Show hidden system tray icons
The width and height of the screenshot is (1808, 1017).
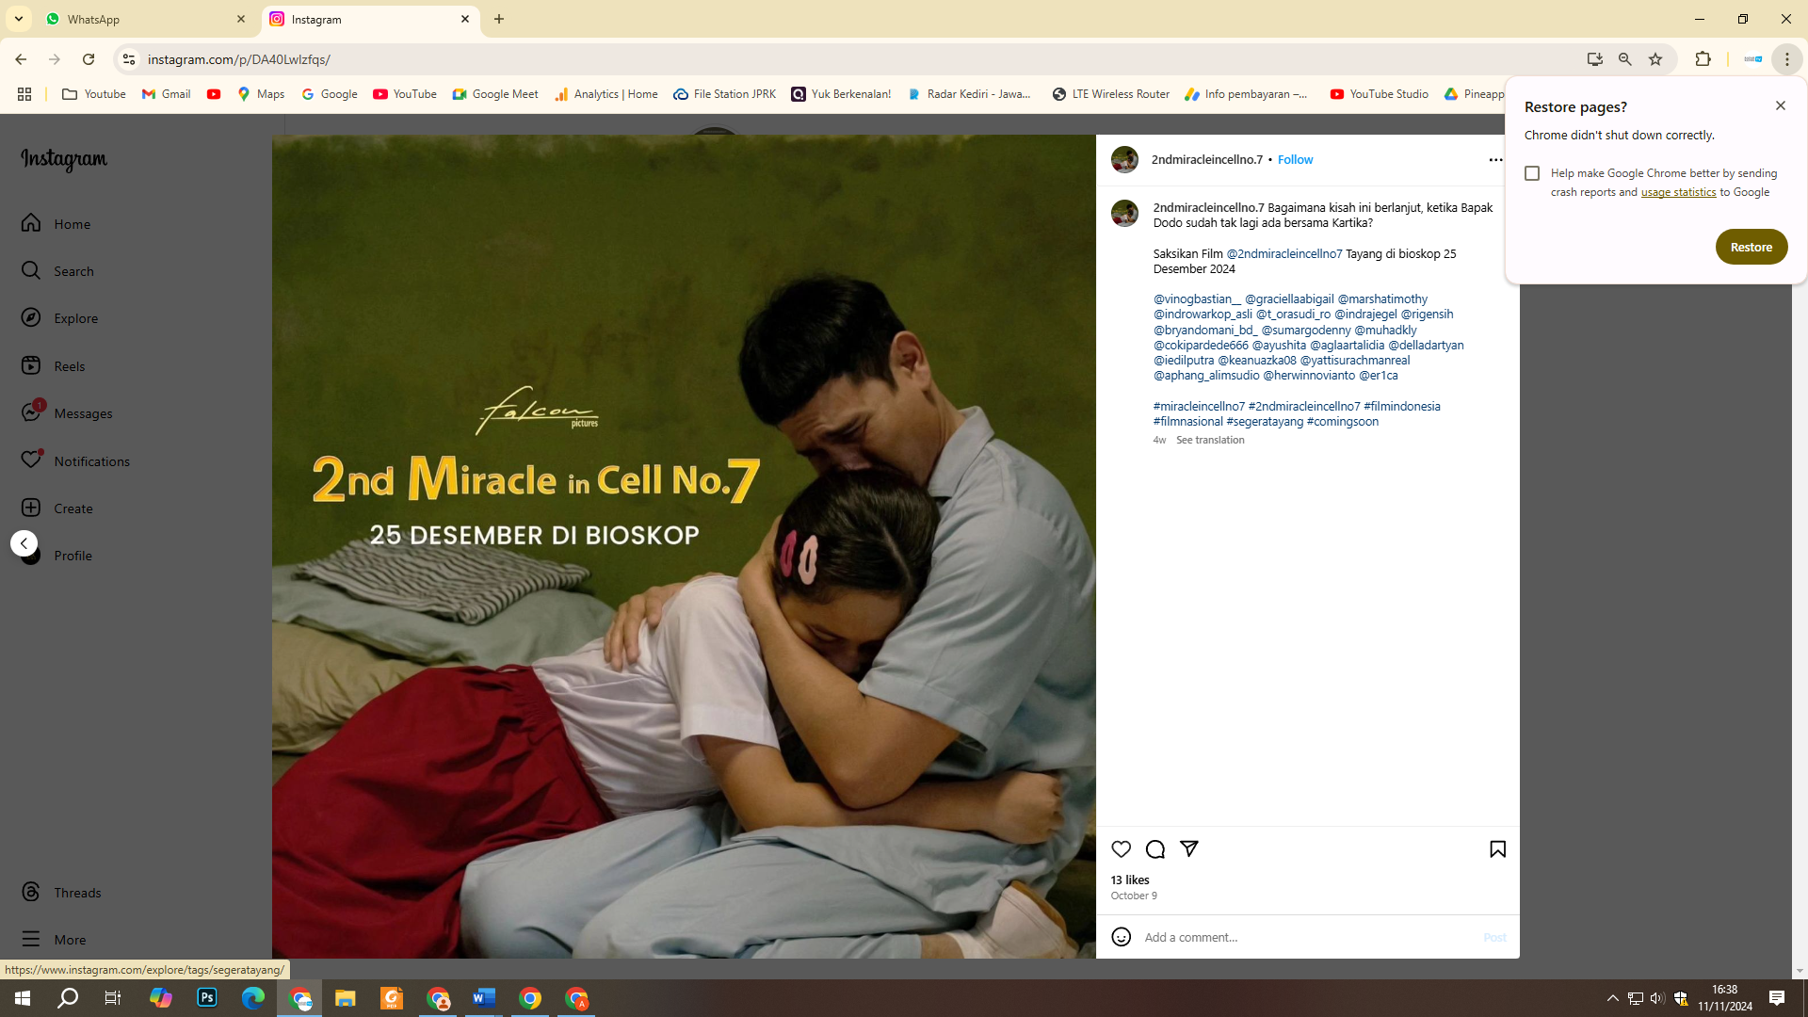pyautogui.click(x=1613, y=998)
